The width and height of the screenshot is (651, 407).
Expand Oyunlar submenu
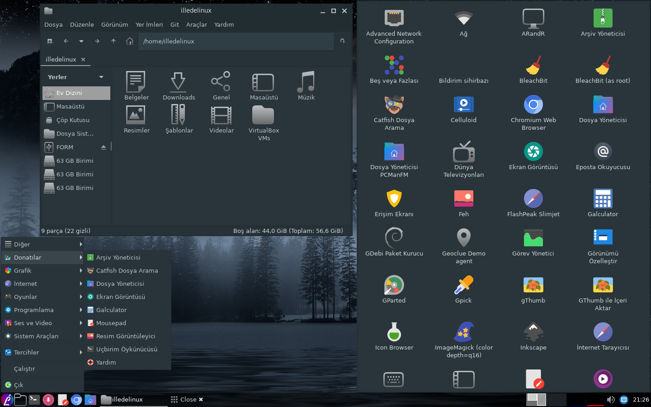[x=43, y=297]
